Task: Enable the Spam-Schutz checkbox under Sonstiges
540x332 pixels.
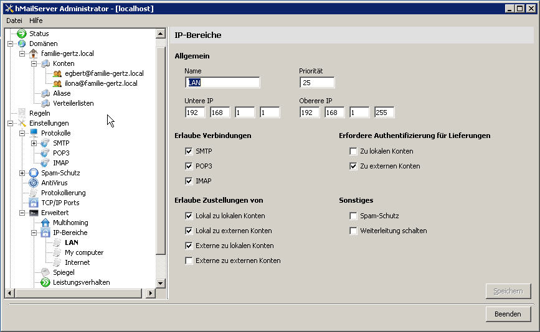Action: click(x=353, y=216)
